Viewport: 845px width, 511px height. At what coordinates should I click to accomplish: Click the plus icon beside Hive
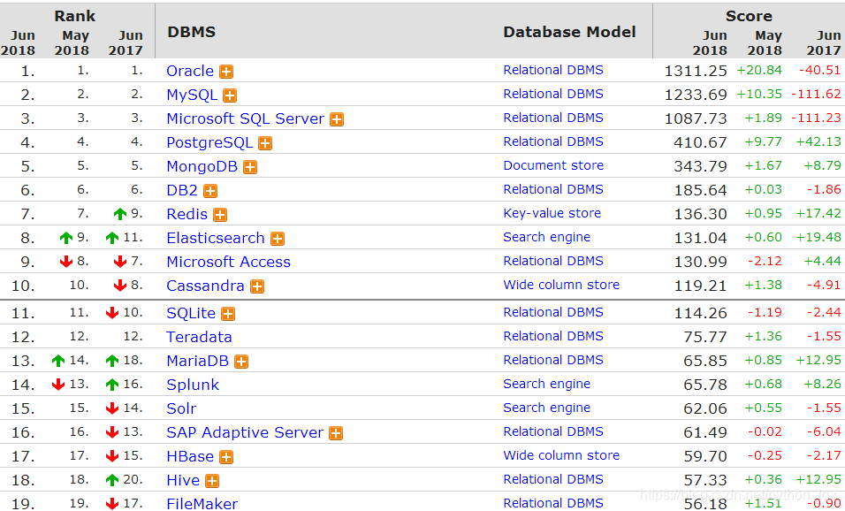pos(212,481)
